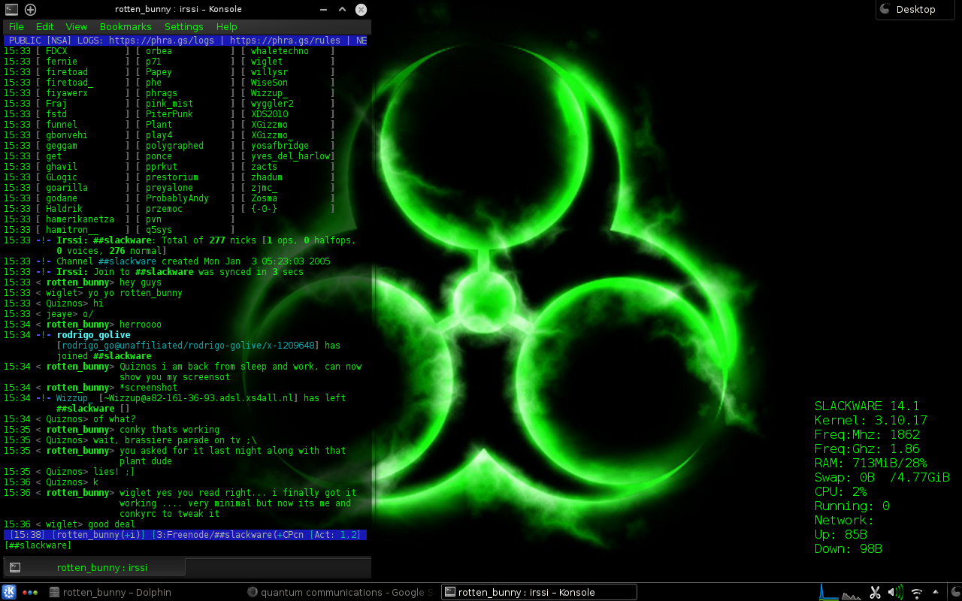
Task: Open the KDE application launcher
Action: coord(9,592)
